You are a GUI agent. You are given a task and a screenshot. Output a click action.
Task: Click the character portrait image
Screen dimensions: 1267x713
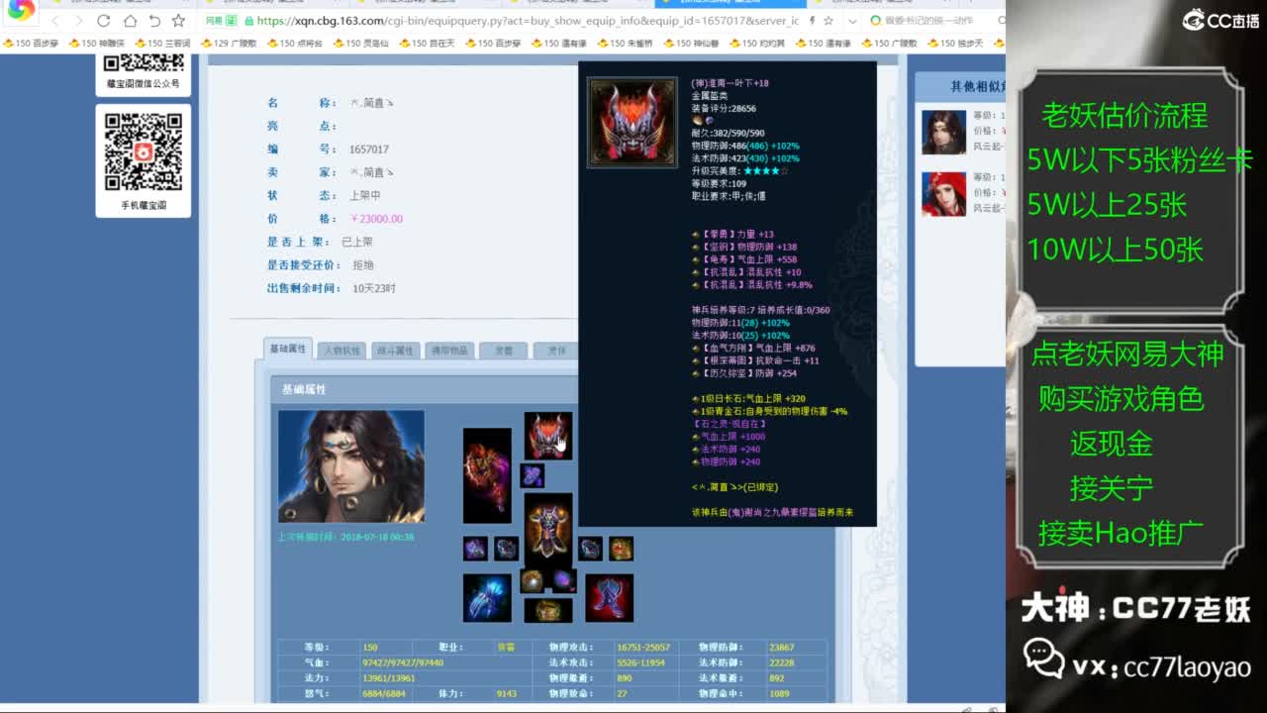click(351, 466)
